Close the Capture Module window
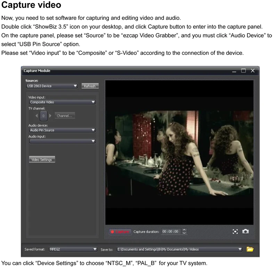278x267 pixels. (x=253, y=71)
